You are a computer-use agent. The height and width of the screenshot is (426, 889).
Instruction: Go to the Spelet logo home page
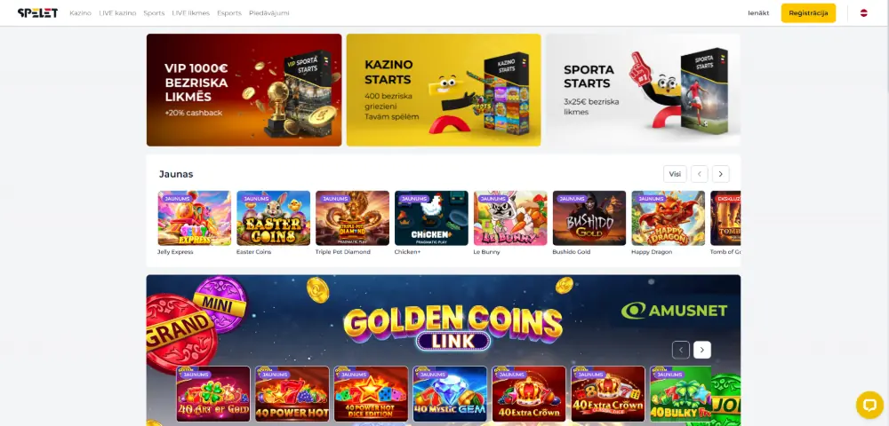click(37, 13)
